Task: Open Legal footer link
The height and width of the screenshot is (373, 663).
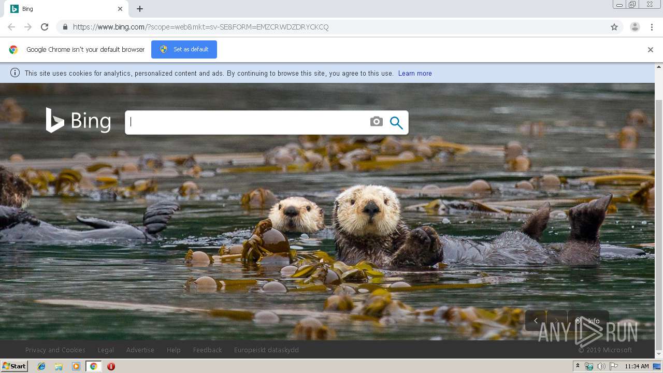Action: tap(106, 350)
